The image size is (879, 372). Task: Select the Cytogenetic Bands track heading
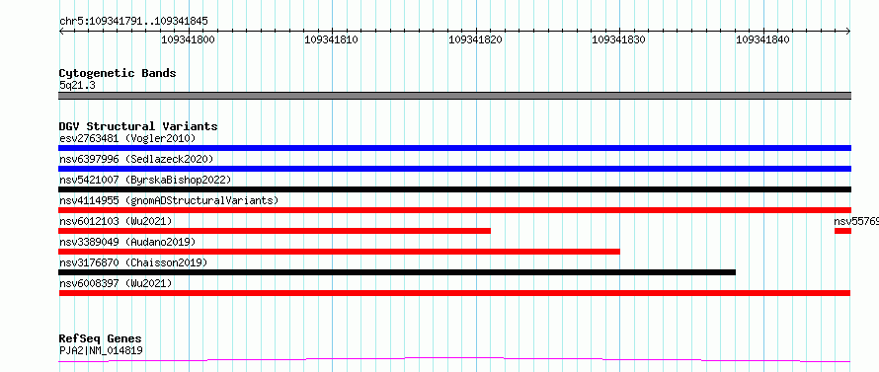tap(118, 73)
